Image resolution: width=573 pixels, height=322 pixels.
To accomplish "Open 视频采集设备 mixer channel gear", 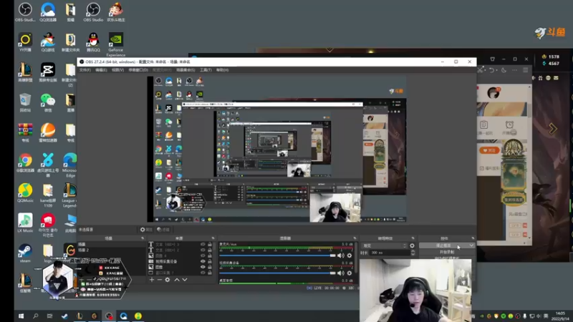I will tap(350, 273).
